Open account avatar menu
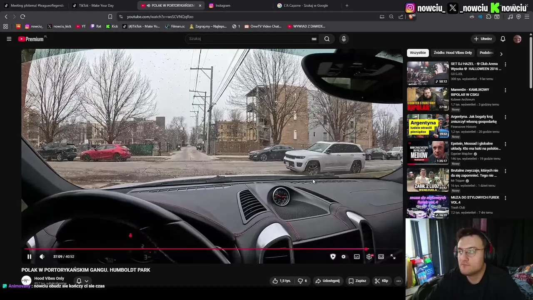Image resolution: width=533 pixels, height=300 pixels. click(x=518, y=39)
